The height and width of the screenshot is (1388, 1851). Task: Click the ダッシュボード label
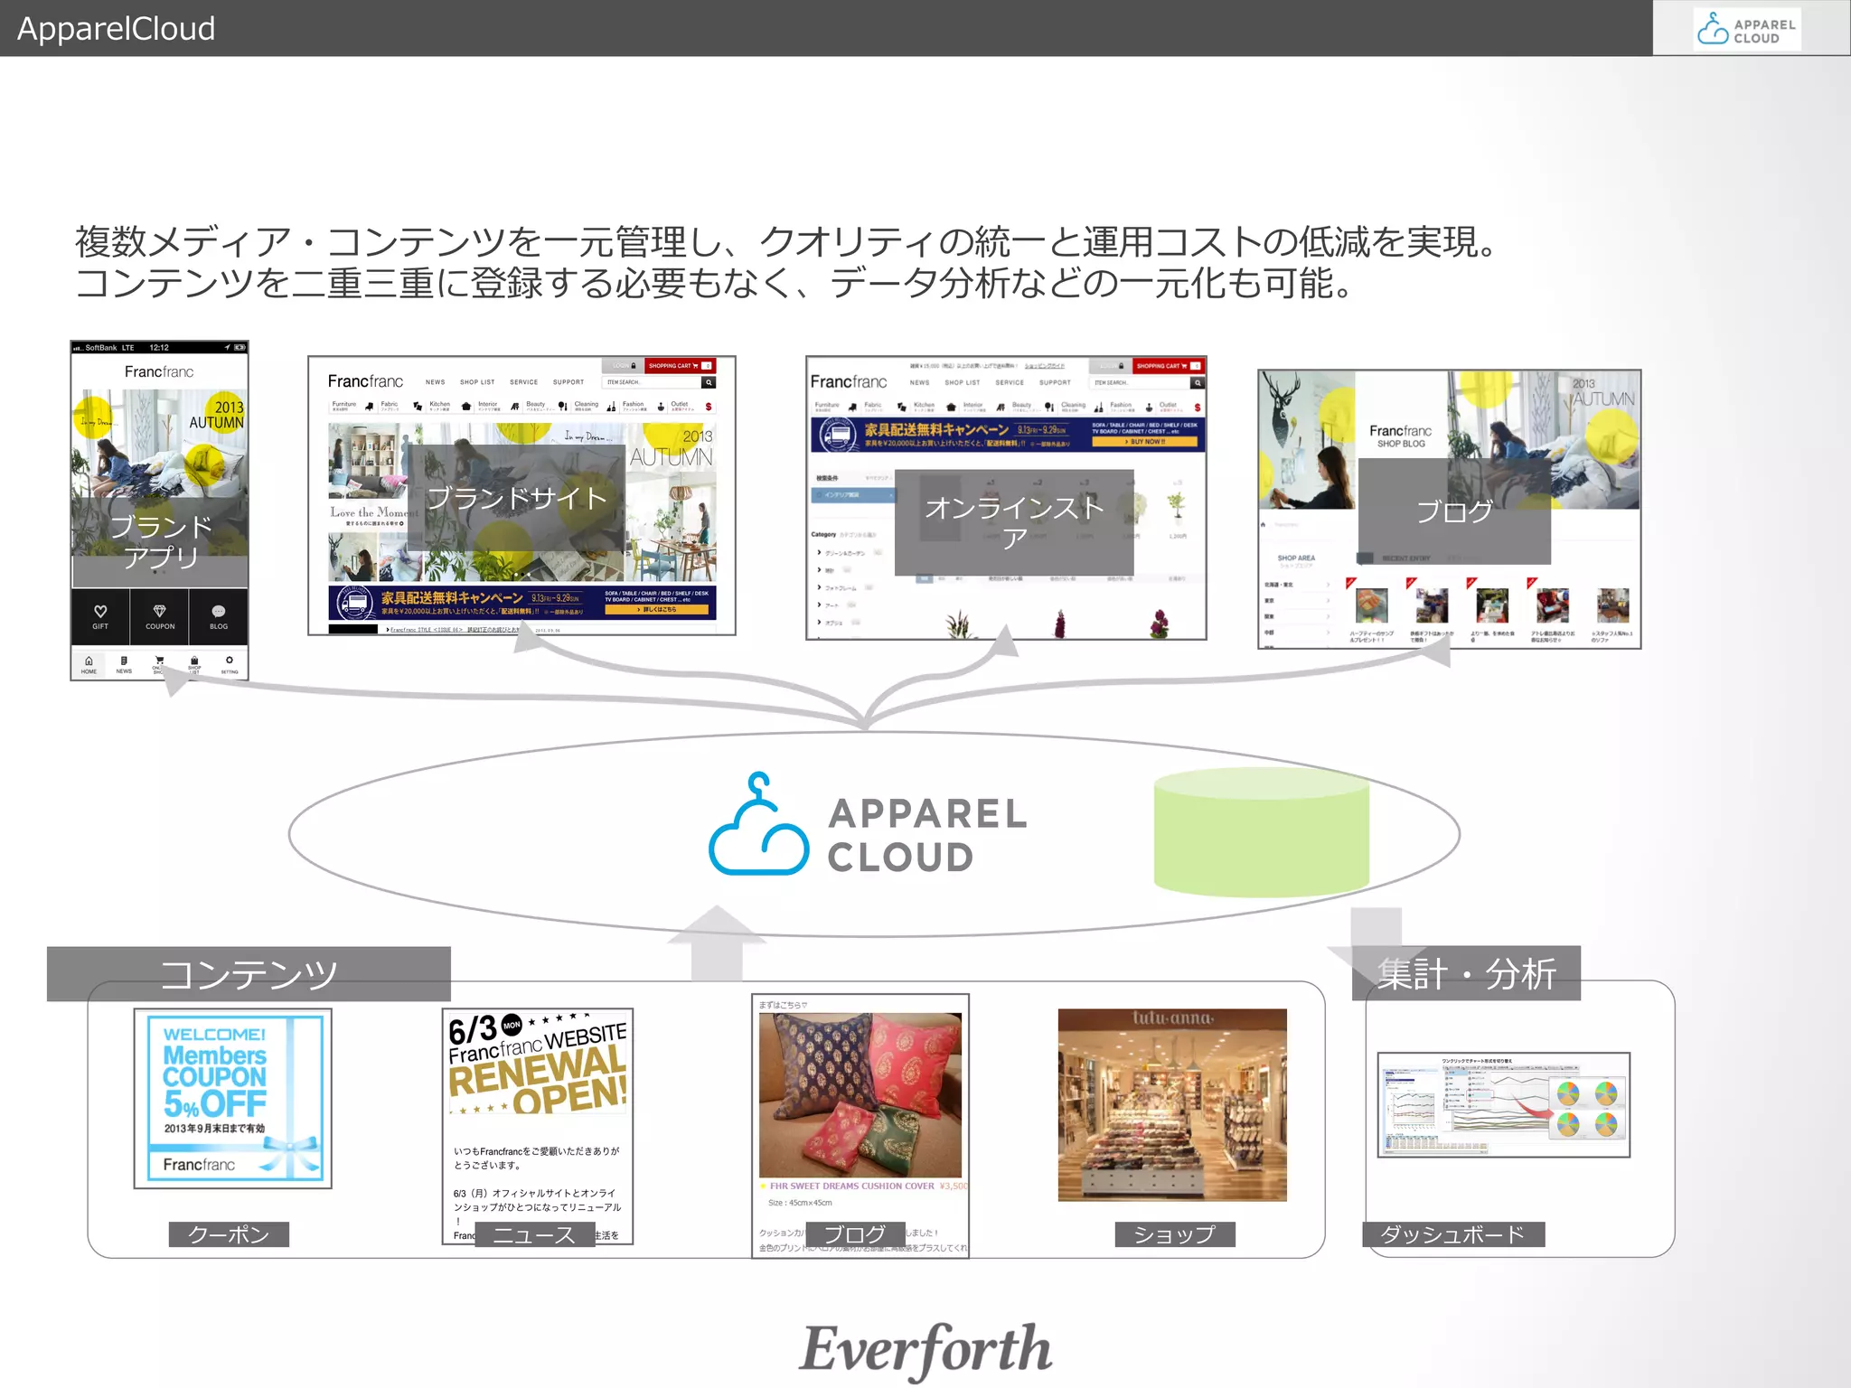coord(1453,1234)
